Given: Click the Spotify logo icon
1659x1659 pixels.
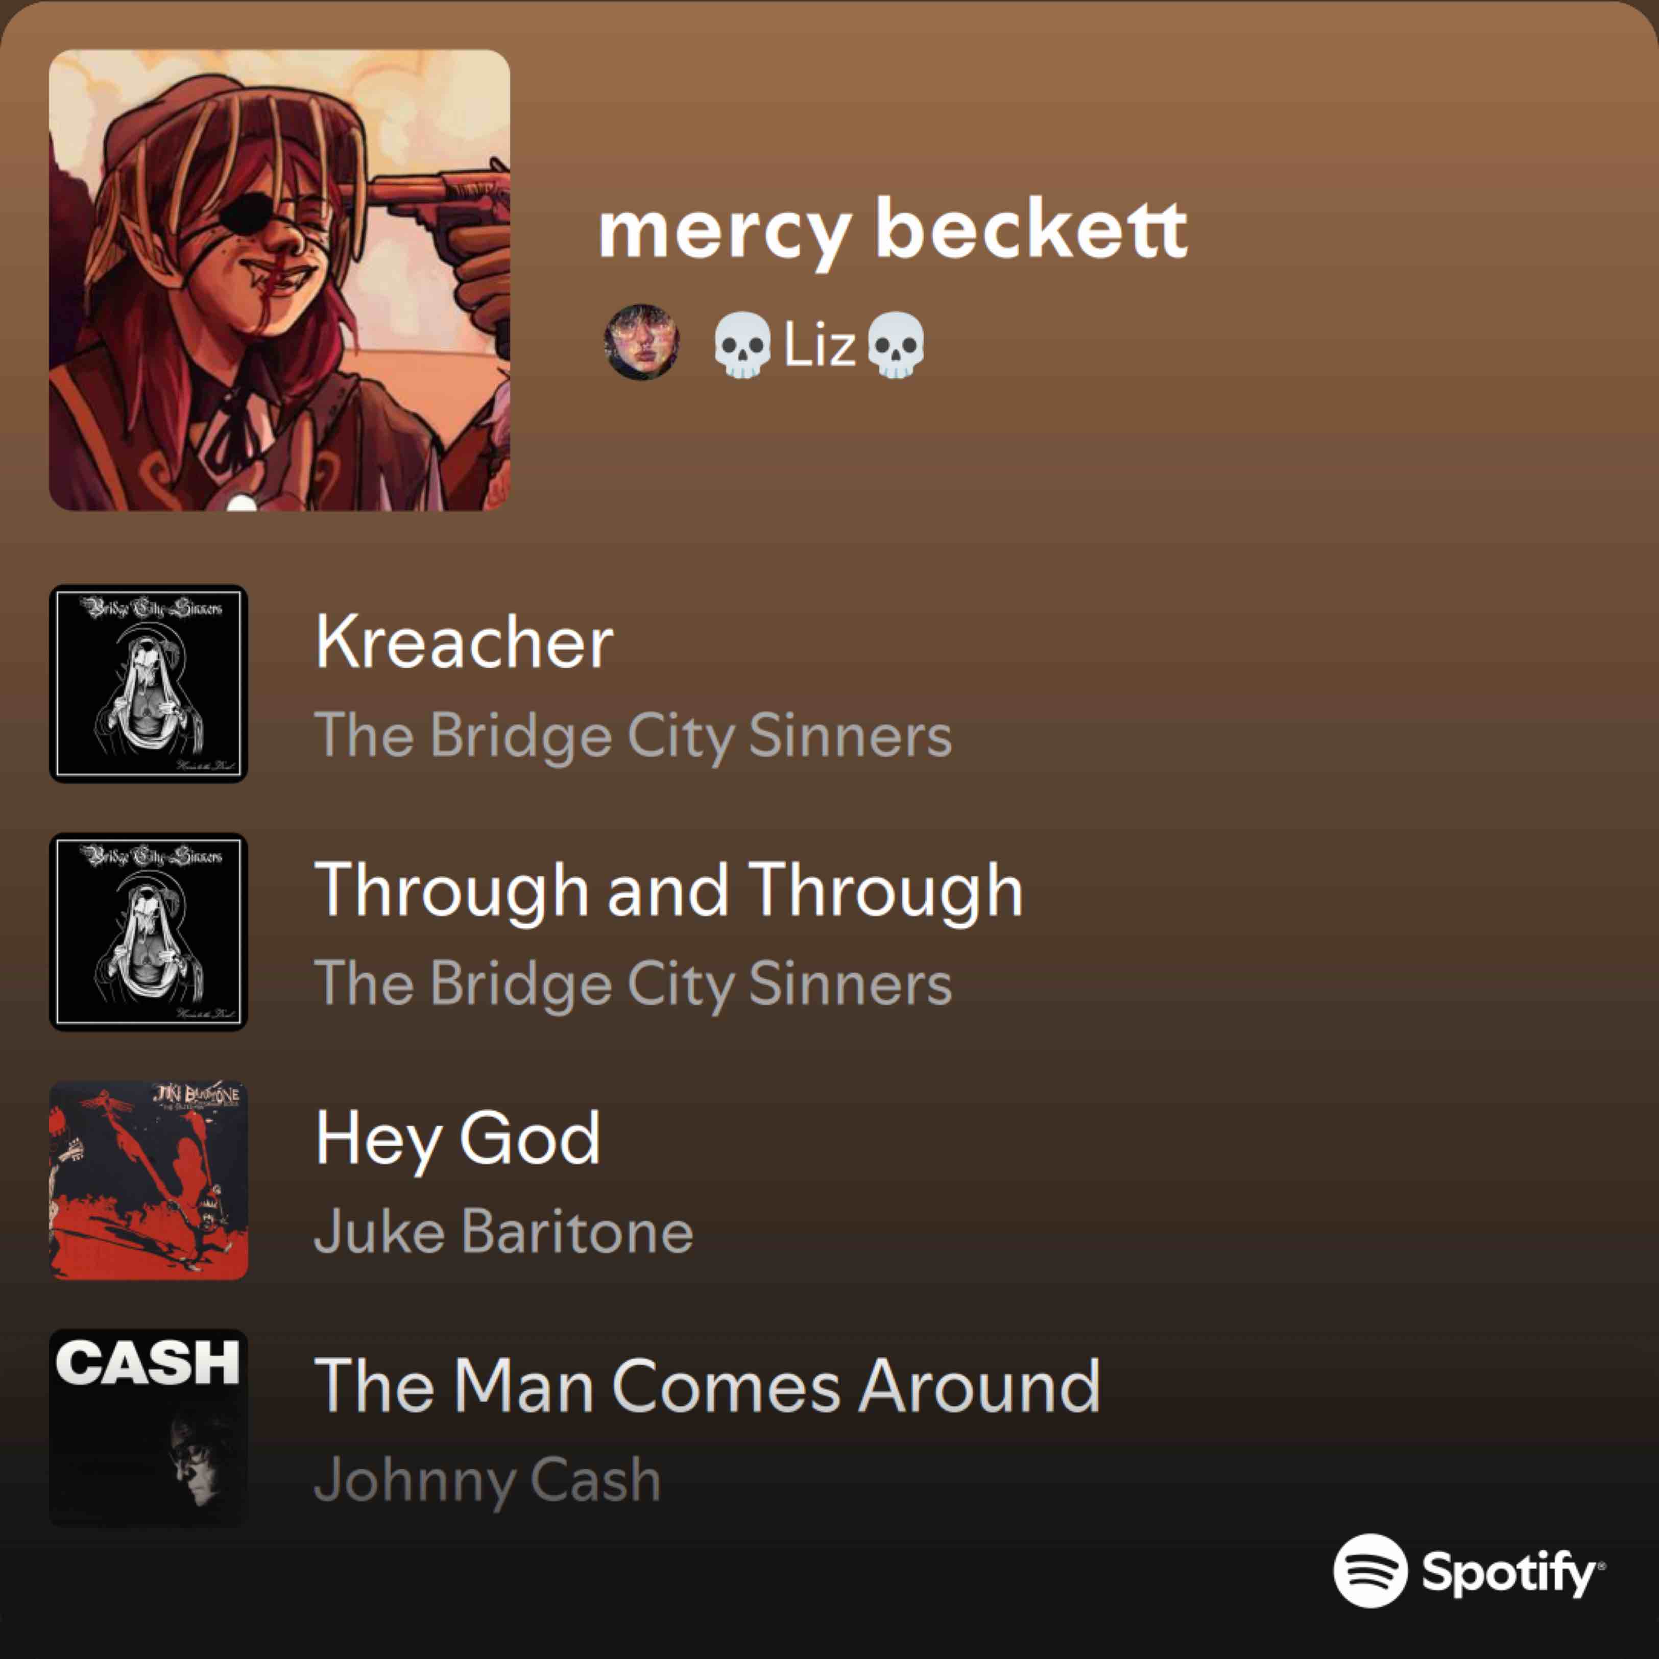Looking at the screenshot, I should [1369, 1571].
